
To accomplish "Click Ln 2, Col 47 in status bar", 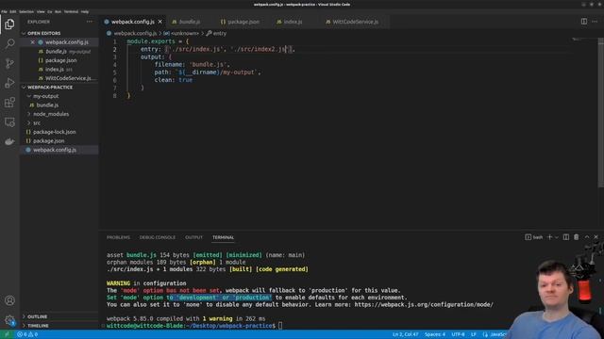I will click(x=405, y=334).
